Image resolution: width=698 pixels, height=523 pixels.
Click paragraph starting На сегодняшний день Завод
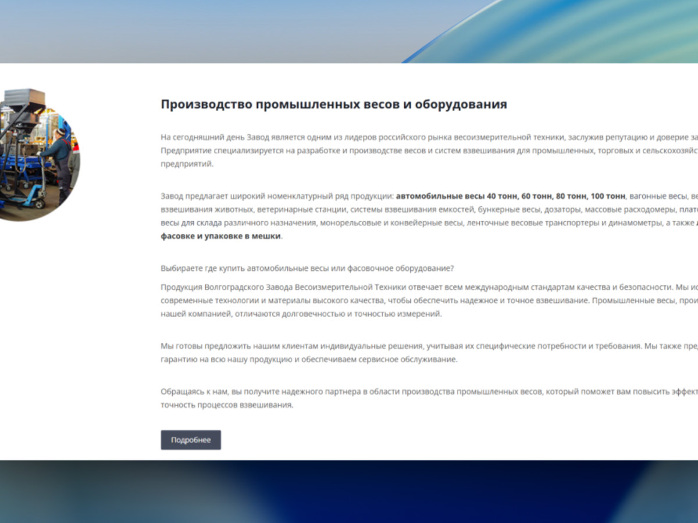[429, 151]
